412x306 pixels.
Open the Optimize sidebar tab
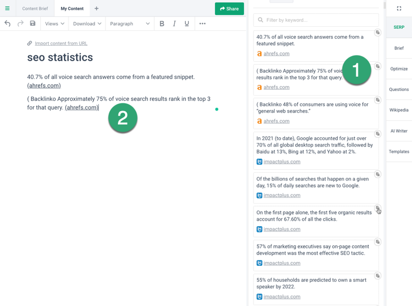click(399, 69)
